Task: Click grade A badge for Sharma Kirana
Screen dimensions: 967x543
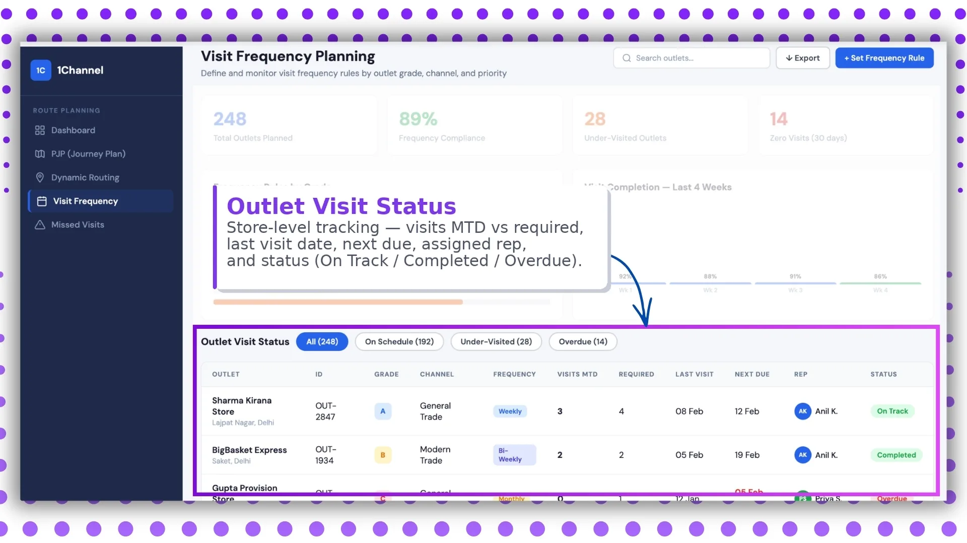Action: coord(383,411)
